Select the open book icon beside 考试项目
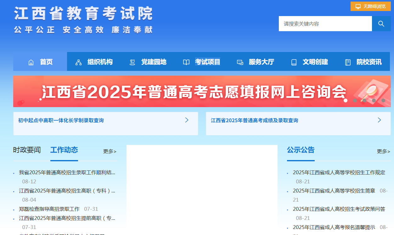 (x=187, y=62)
